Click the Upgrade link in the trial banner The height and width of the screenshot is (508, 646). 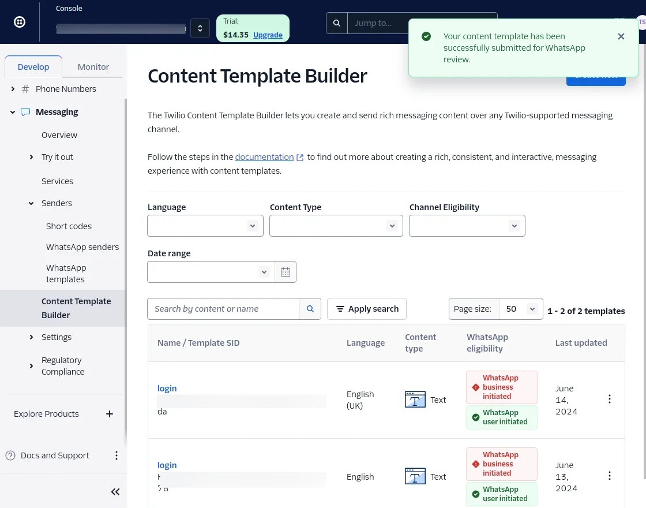point(268,35)
